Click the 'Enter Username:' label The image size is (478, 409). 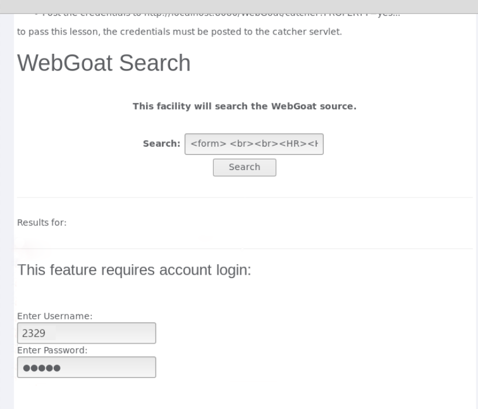pos(55,316)
